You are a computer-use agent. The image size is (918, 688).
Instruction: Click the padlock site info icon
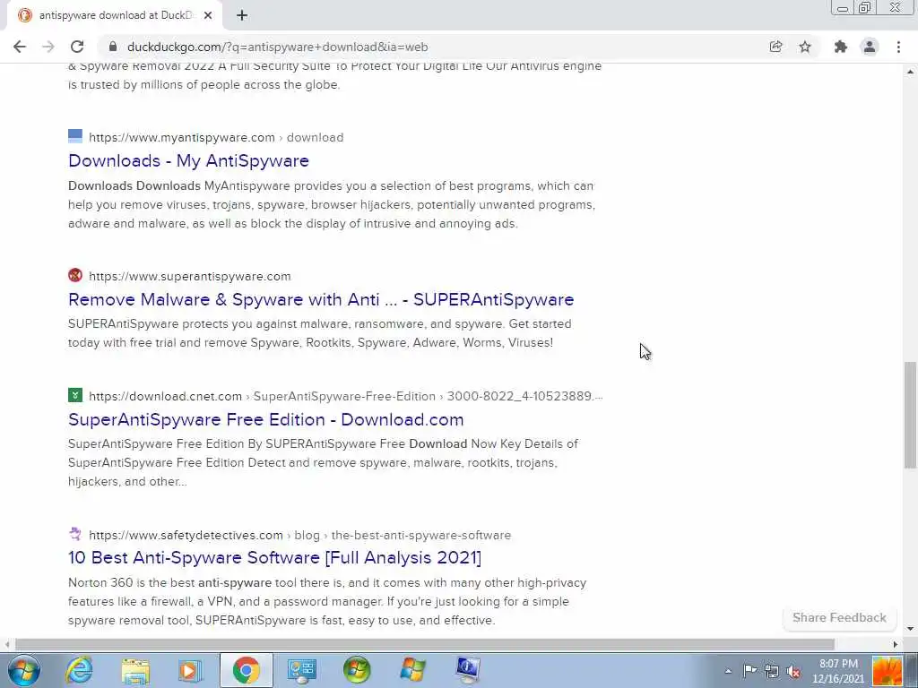(x=113, y=47)
